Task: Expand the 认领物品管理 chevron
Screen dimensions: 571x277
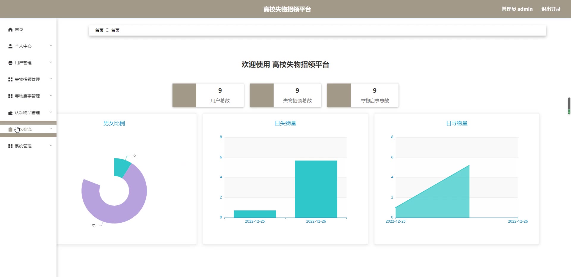Action: click(x=51, y=112)
